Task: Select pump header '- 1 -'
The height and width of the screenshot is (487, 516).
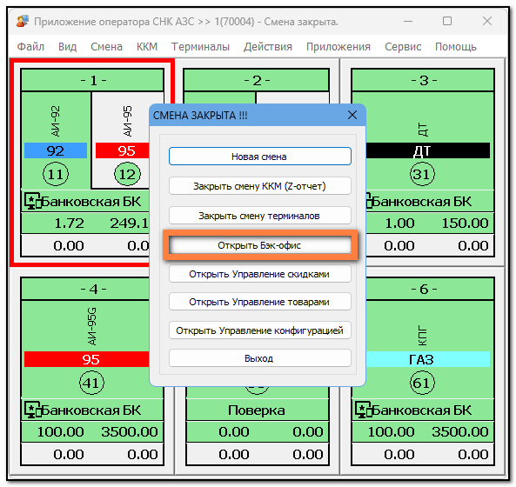Action: [x=92, y=80]
